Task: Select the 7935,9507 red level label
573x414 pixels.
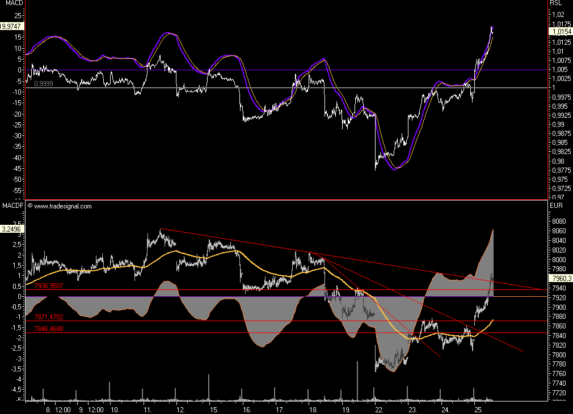Action: pyautogui.click(x=48, y=286)
